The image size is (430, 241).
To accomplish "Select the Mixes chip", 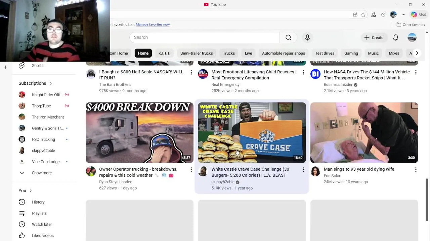I will click(x=394, y=53).
